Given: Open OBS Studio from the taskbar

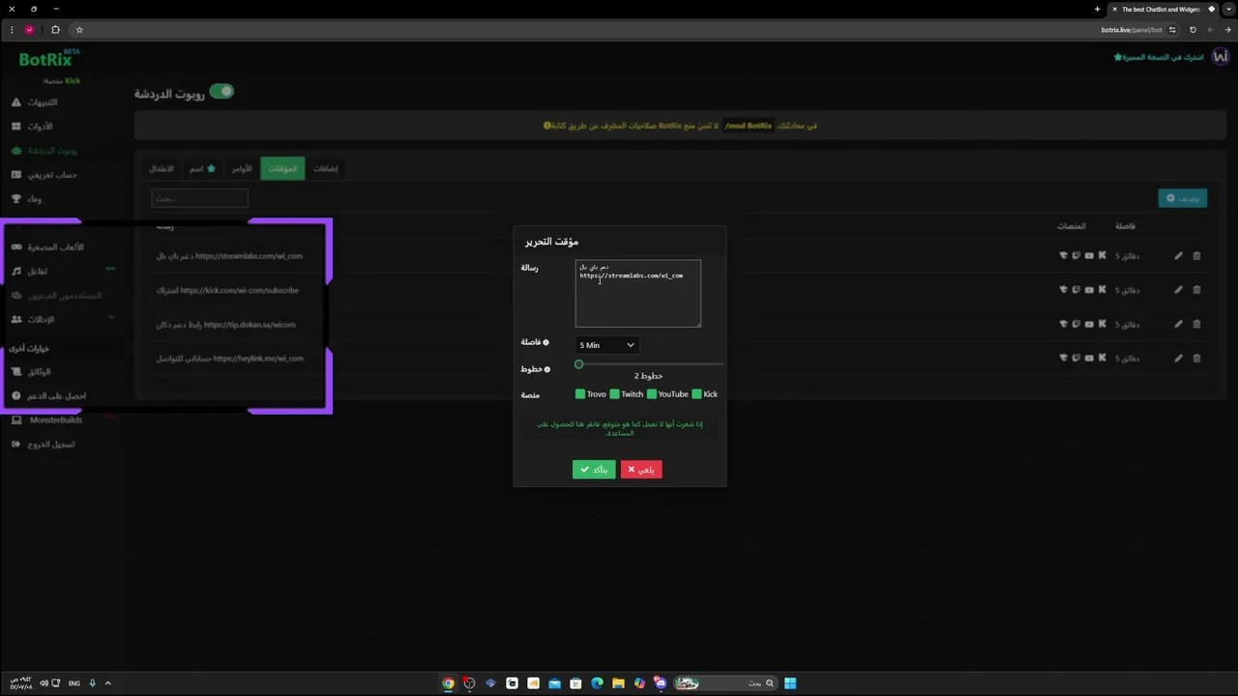Looking at the screenshot, I should click(469, 683).
